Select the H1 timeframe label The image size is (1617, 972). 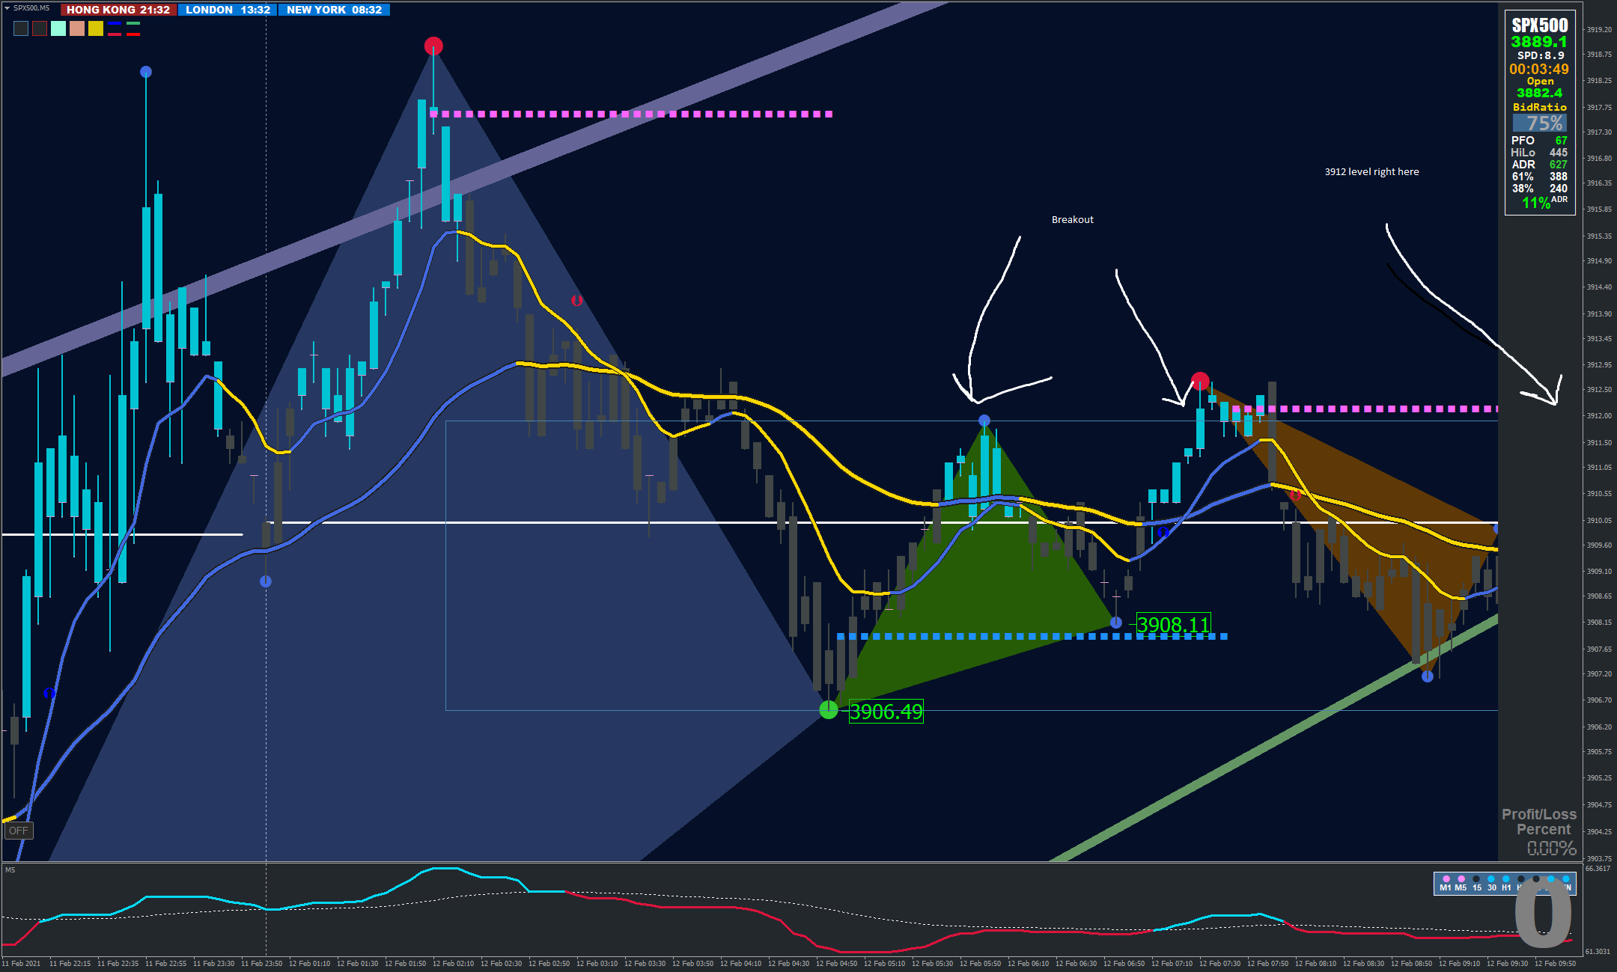[x=1506, y=888]
